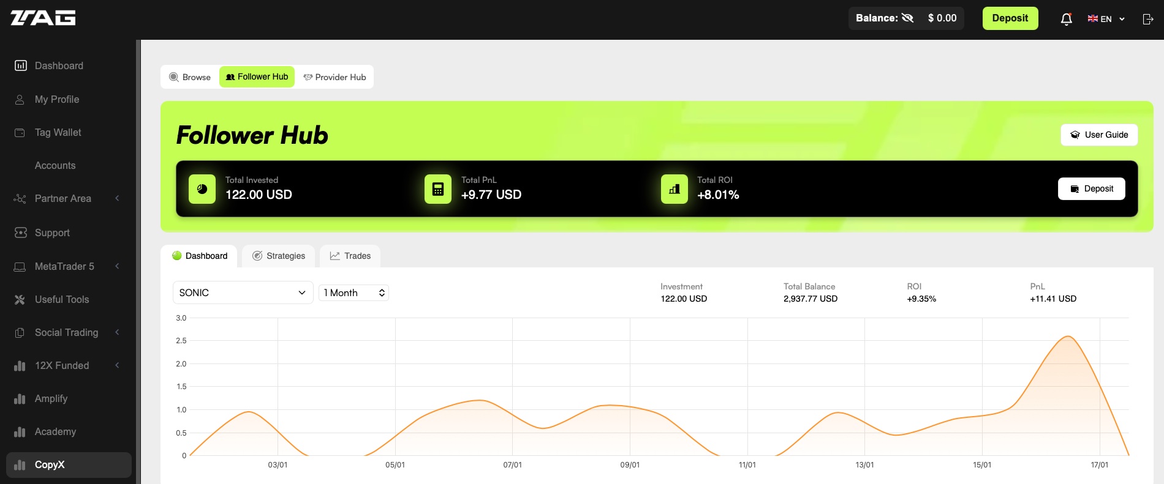Click the notification bell icon
Screen dimensions: 1164x484
(x=1066, y=19)
